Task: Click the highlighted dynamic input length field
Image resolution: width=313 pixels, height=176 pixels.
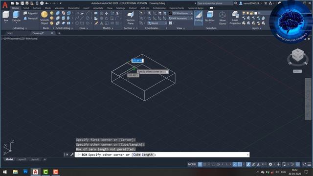Action: [x=137, y=61]
